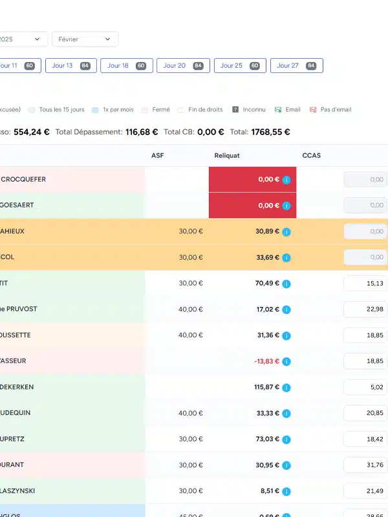Edit CCAS field in the -13,83 € row
This screenshot has height=517, width=388.
pyautogui.click(x=365, y=361)
